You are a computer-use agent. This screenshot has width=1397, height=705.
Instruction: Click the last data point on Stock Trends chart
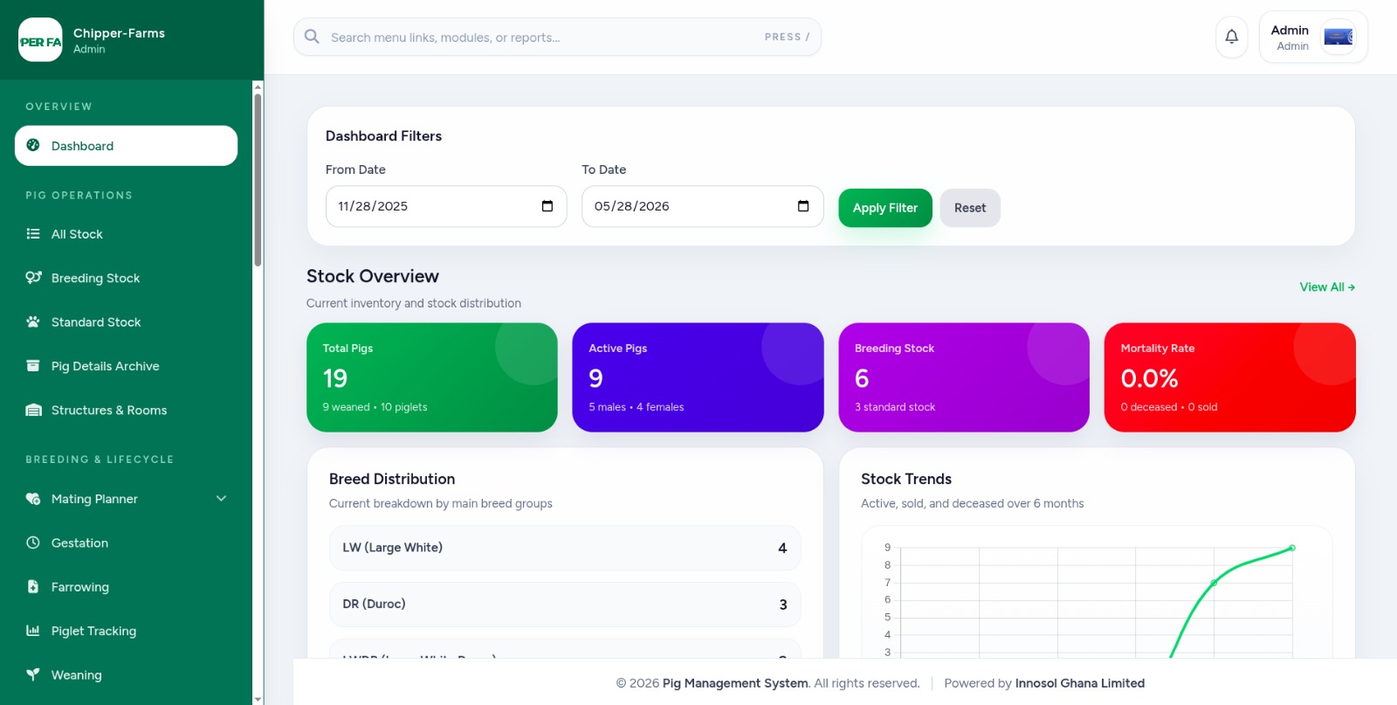[1292, 548]
